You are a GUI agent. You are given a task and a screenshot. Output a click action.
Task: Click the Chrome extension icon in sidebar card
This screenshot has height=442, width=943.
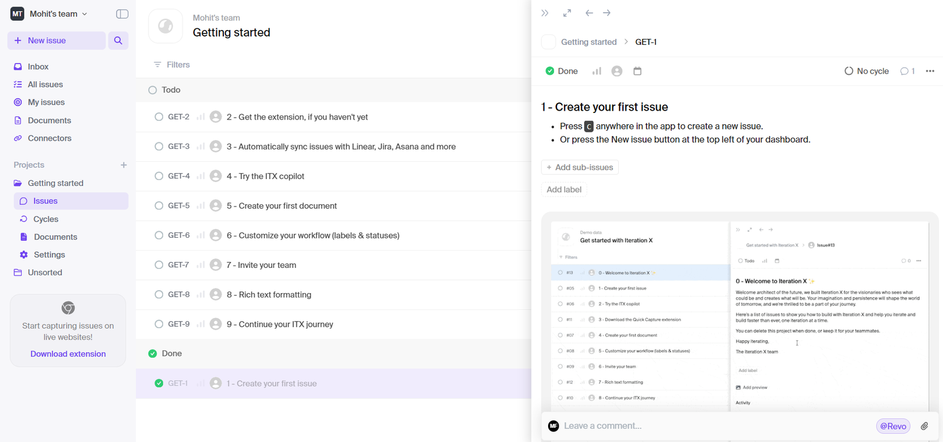tap(68, 308)
